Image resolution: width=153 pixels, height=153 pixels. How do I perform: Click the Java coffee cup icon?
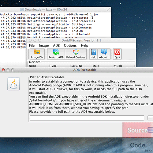click(13, 84)
